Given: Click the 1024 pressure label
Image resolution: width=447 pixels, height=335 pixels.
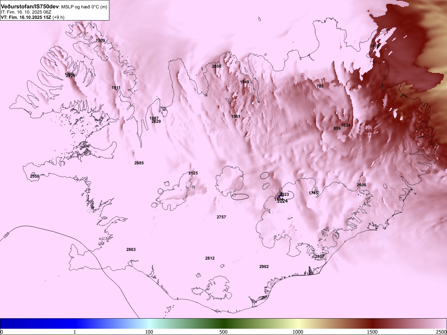Looking at the screenshot, I should pyautogui.click(x=282, y=201).
